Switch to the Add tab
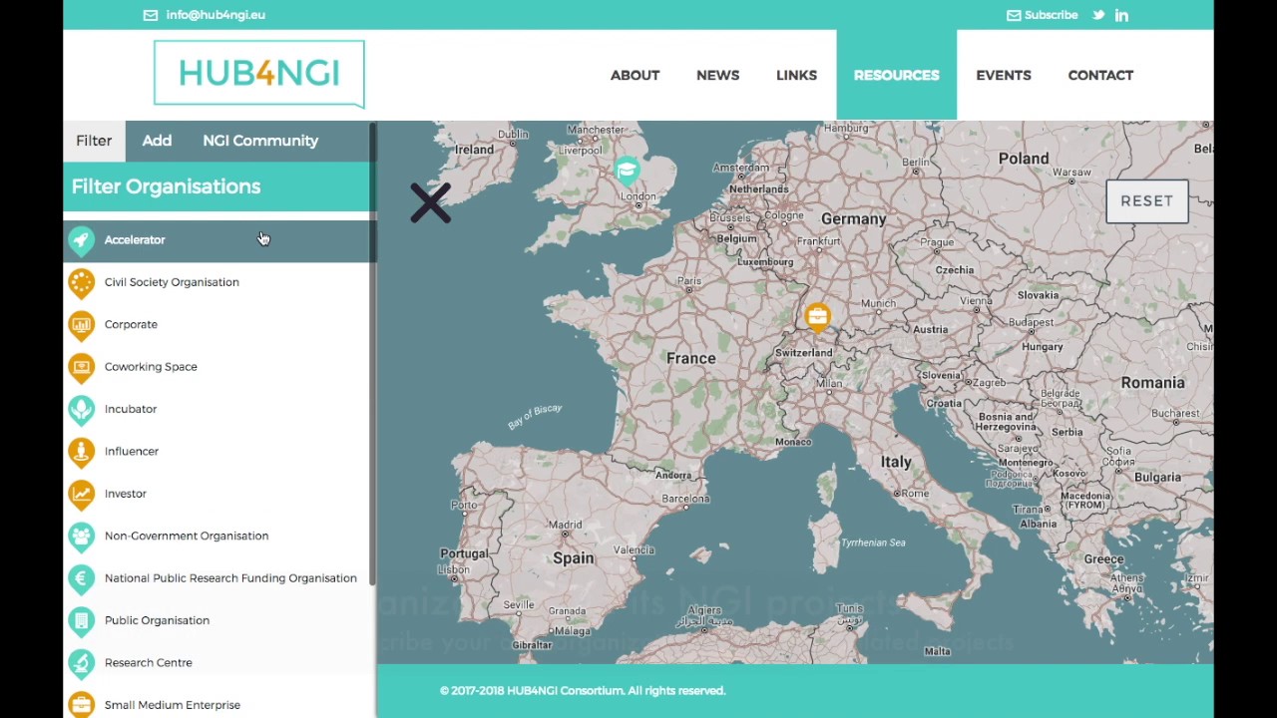 157,141
